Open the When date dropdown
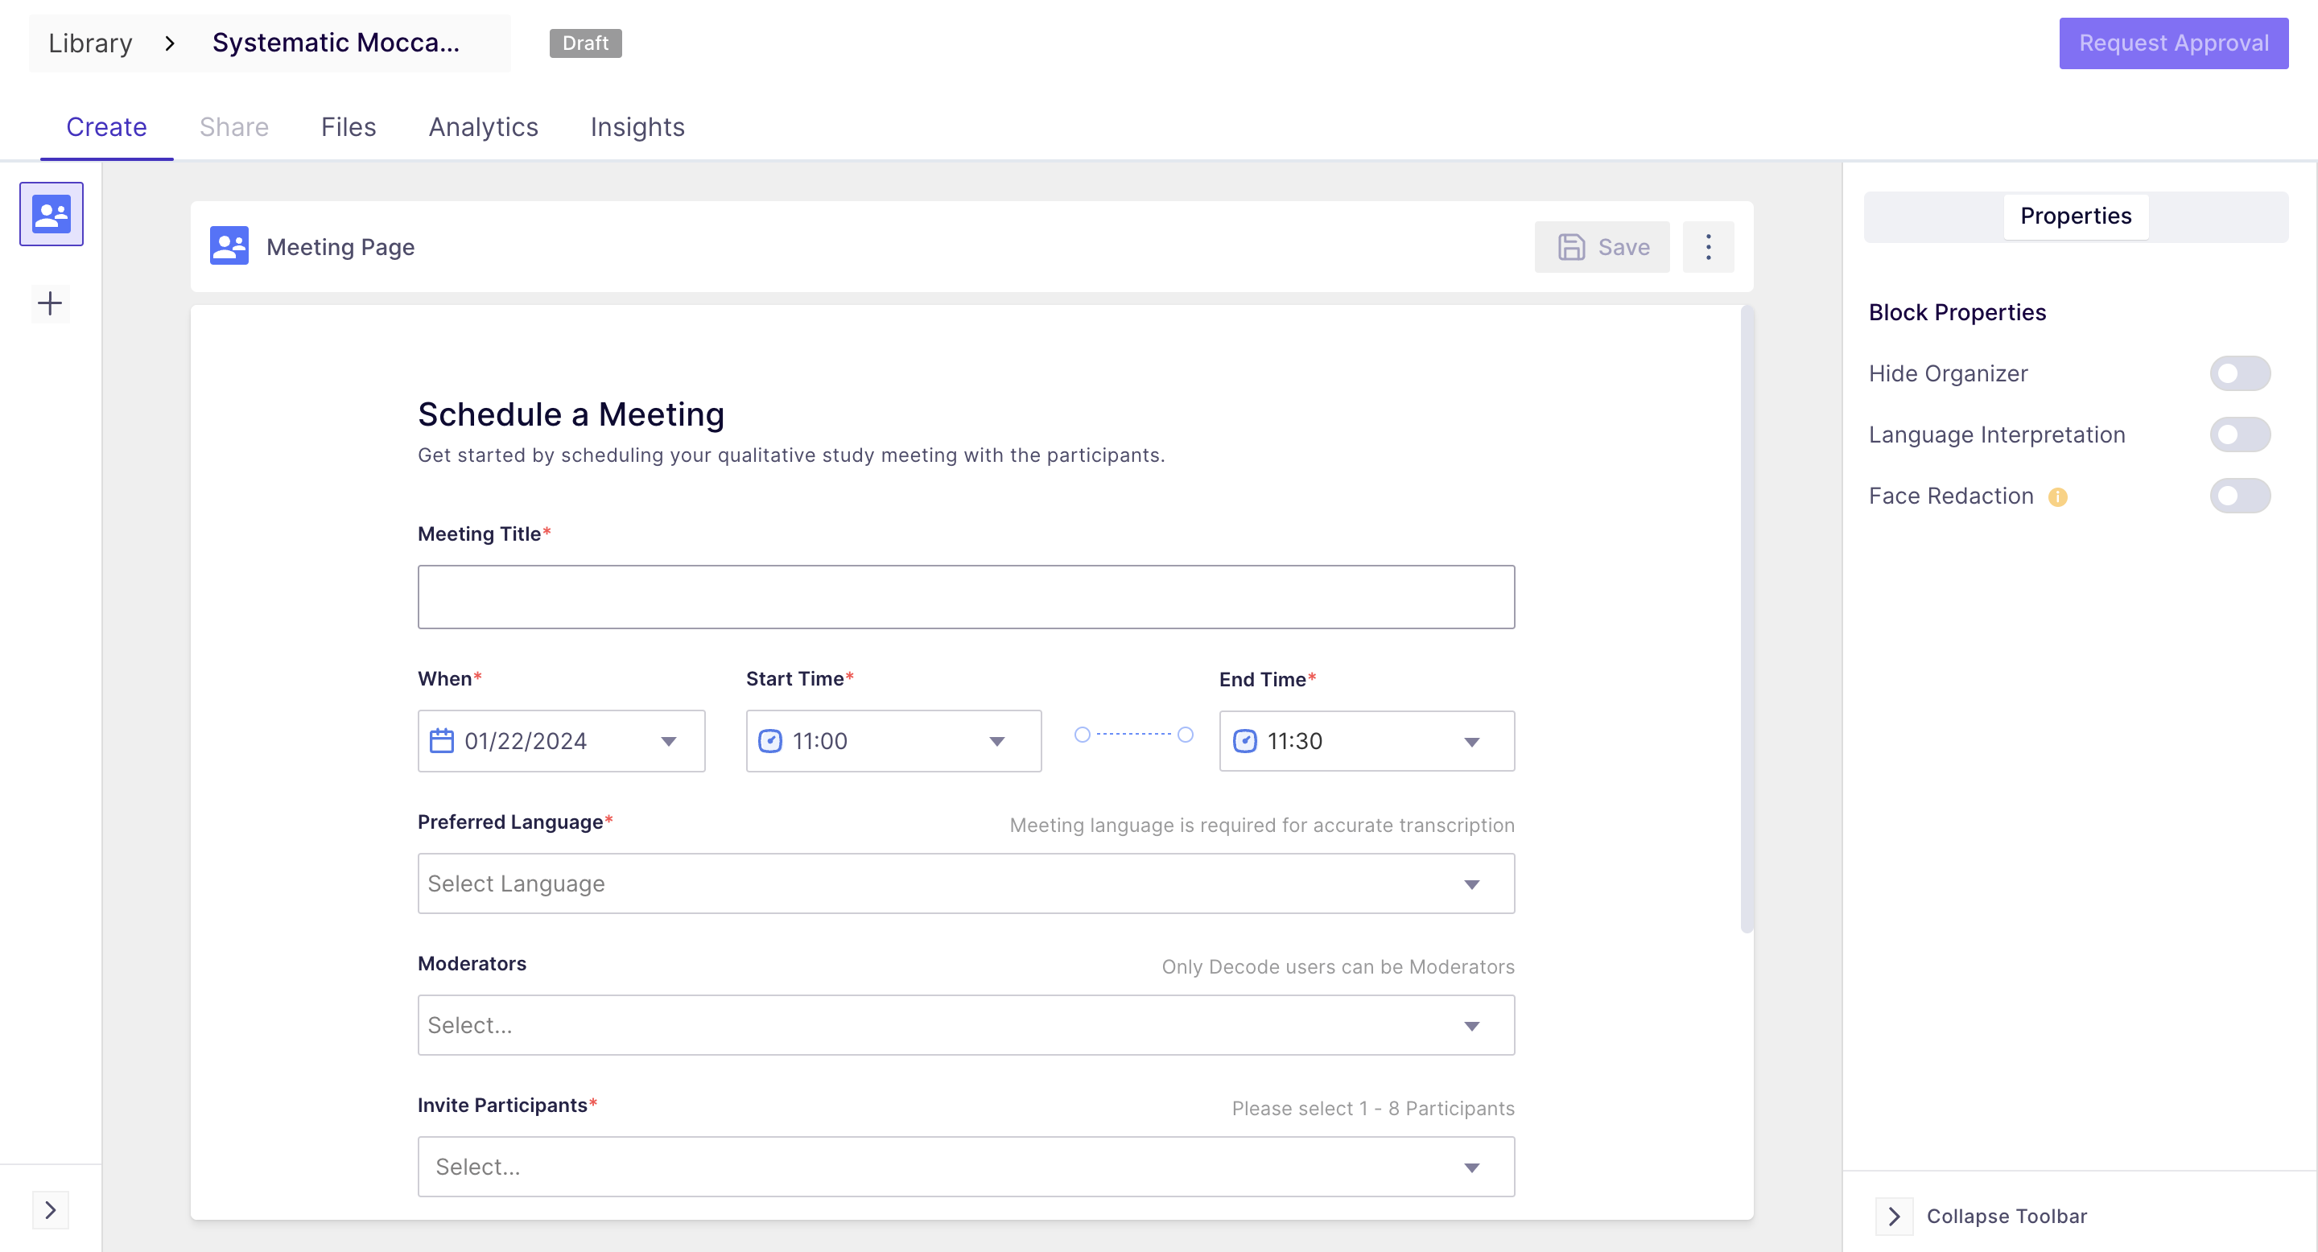 [x=562, y=741]
